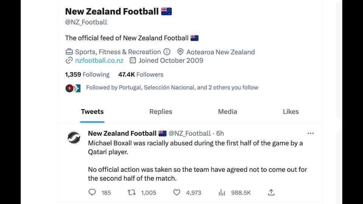View tweet analytics bar chart icon

(x=222, y=192)
